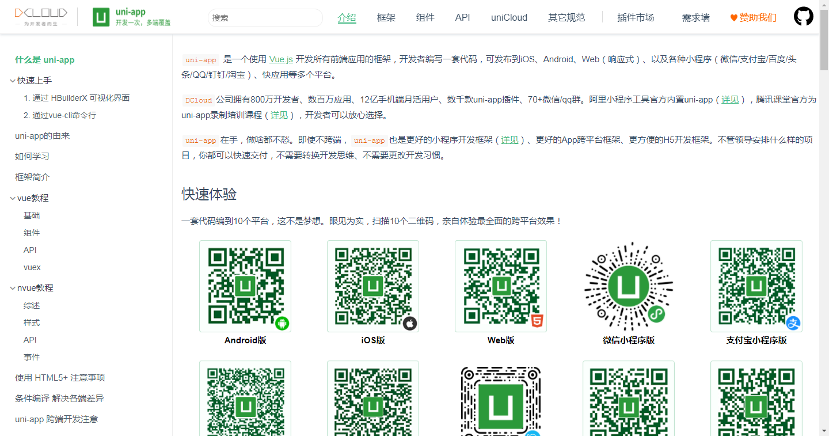Open 样式 under nvue教程

pos(32,323)
